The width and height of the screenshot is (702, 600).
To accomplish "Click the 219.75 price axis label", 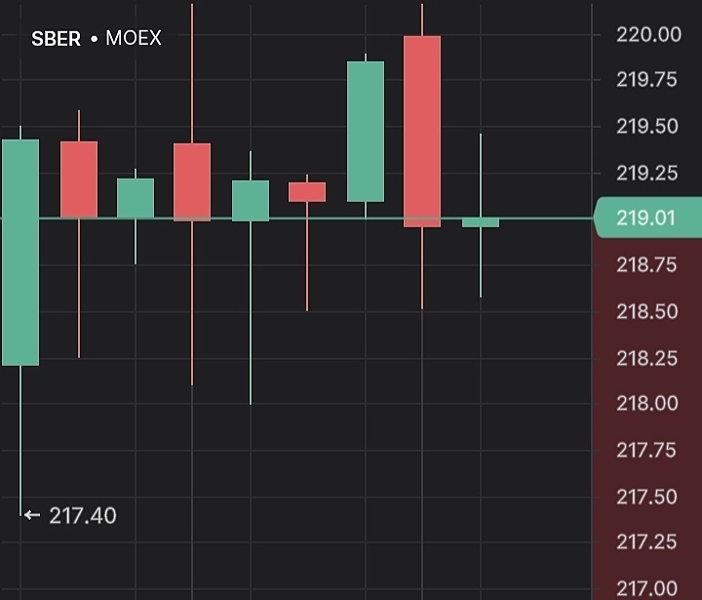I will [x=648, y=80].
